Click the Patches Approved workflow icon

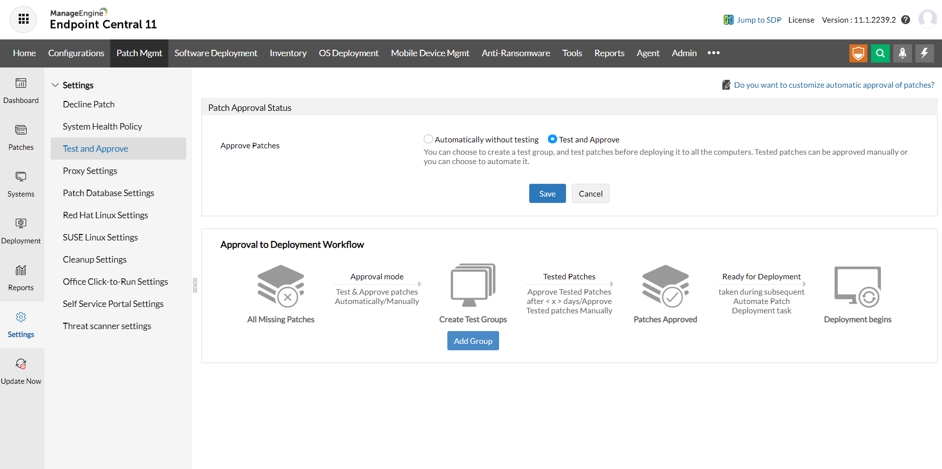pos(665,286)
